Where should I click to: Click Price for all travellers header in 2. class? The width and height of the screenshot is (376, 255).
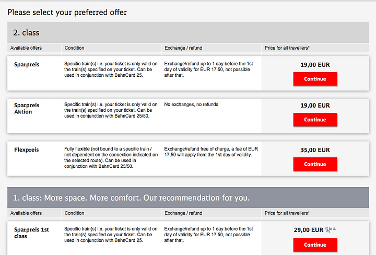point(287,48)
